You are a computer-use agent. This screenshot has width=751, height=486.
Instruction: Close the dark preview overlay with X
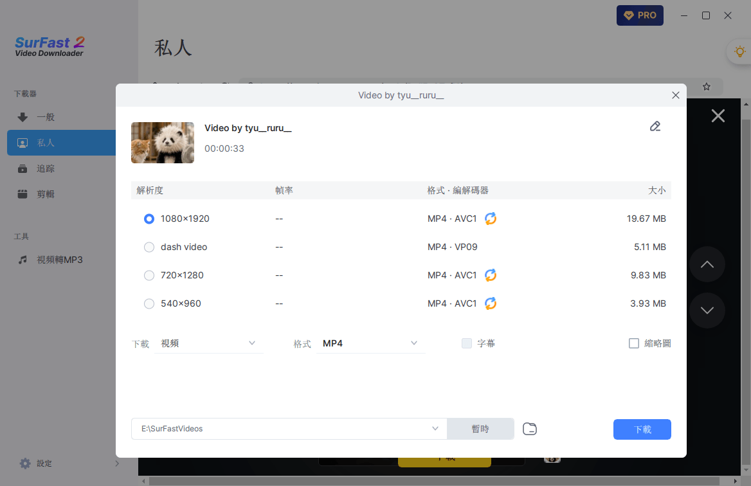pyautogui.click(x=718, y=116)
